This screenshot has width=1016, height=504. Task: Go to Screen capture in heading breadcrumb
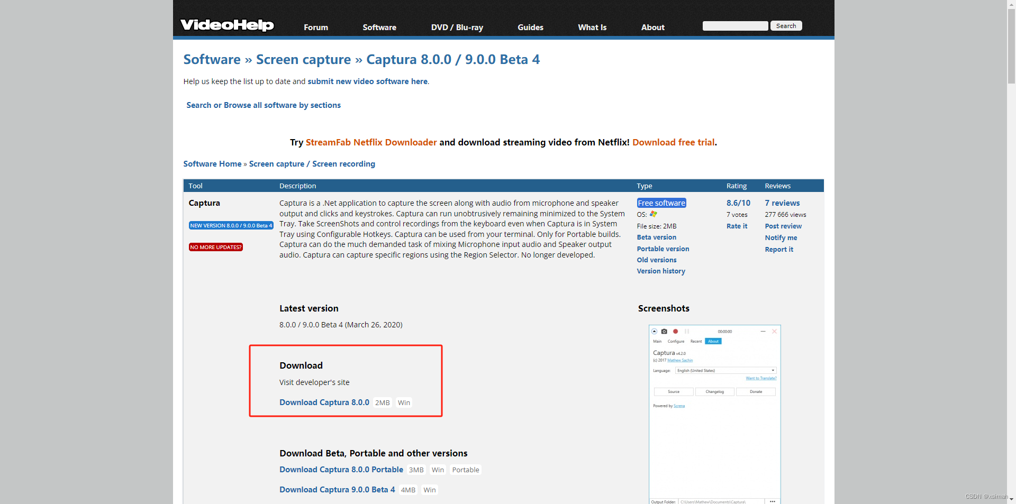tap(303, 59)
